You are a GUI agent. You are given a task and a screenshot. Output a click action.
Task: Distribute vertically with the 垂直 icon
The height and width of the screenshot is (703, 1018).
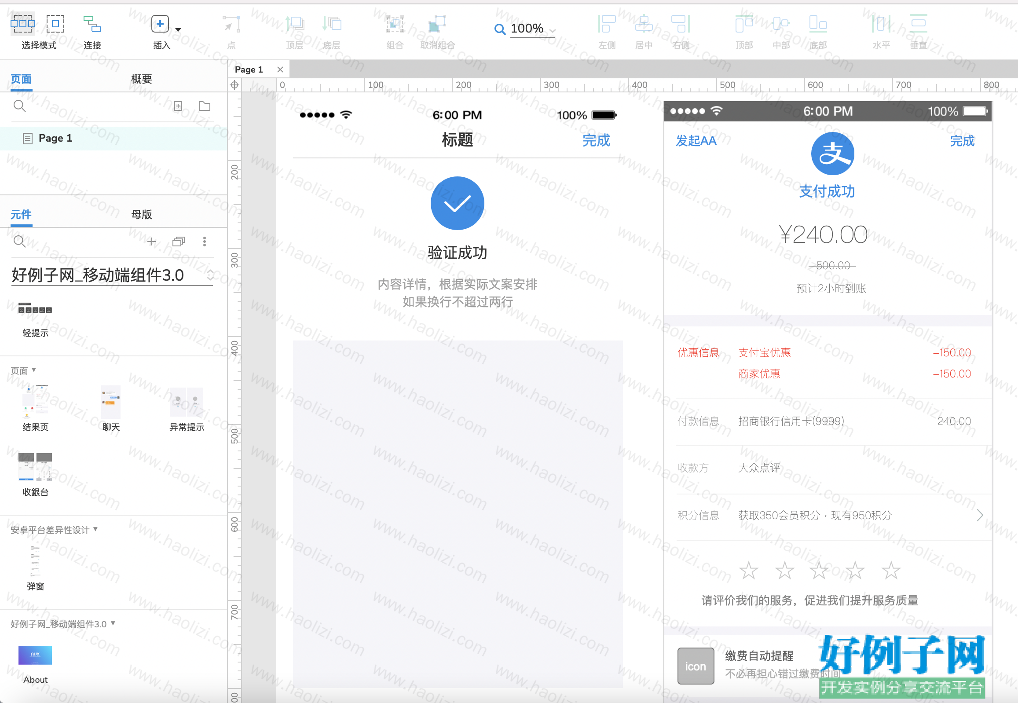919,24
